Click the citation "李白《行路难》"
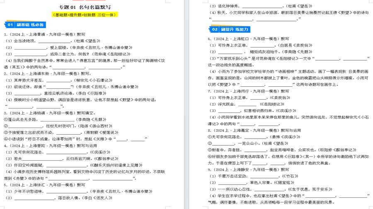The image size is (373, 209). click(92, 93)
